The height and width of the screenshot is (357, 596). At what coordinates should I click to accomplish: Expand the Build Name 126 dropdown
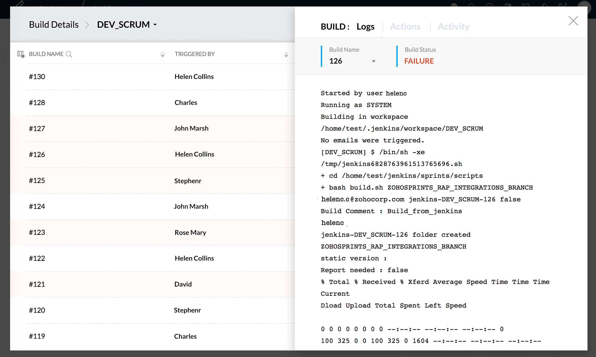[x=373, y=61]
